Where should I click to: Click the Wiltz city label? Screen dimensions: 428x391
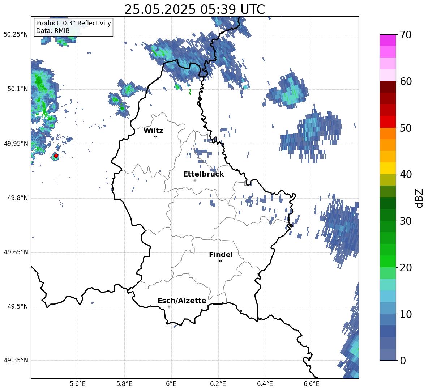[x=153, y=131]
